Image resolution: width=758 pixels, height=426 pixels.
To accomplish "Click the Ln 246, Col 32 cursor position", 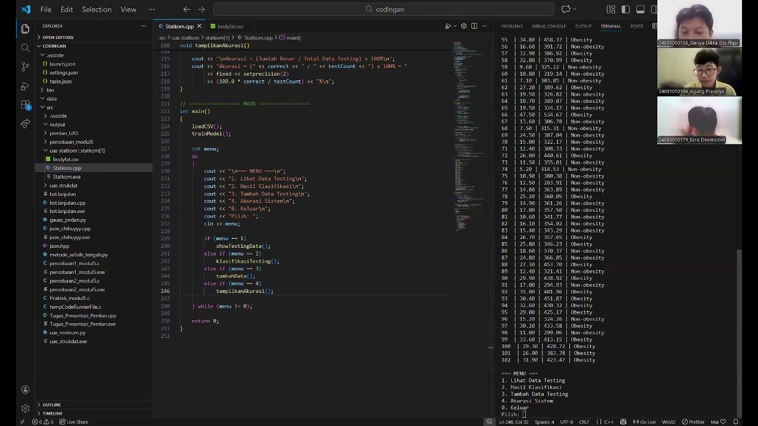I will (513, 422).
